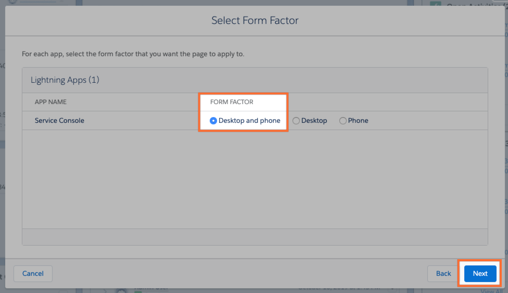Click the FORM FACTOR column header
Viewport: 508px width, 293px height.
[x=232, y=102]
